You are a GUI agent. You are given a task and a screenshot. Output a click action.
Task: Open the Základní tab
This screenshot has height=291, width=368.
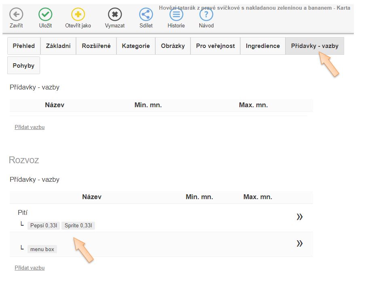point(58,46)
